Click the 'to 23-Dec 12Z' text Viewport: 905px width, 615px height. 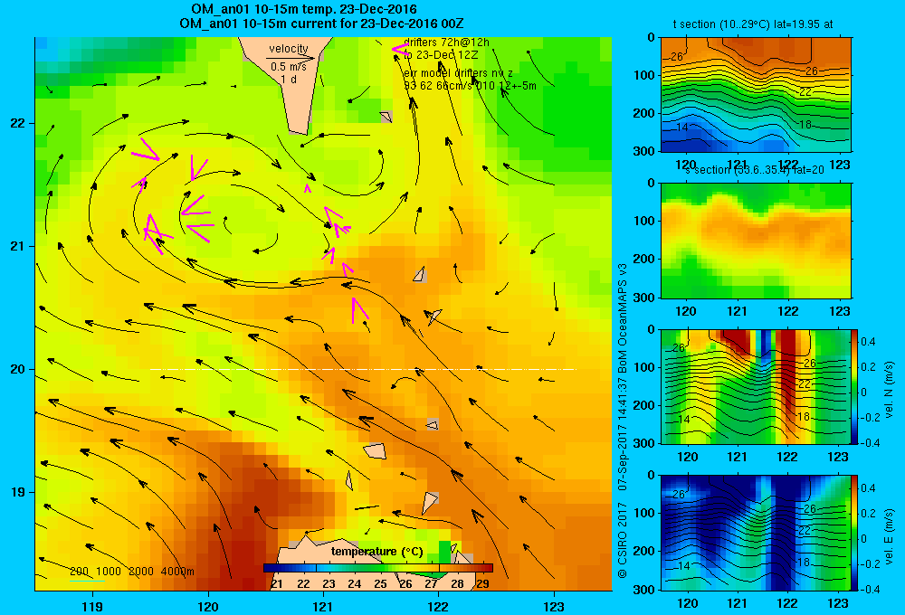[x=441, y=55]
